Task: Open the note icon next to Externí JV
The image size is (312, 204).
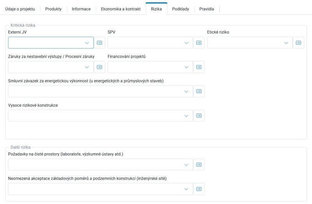Action: pyautogui.click(x=99, y=43)
